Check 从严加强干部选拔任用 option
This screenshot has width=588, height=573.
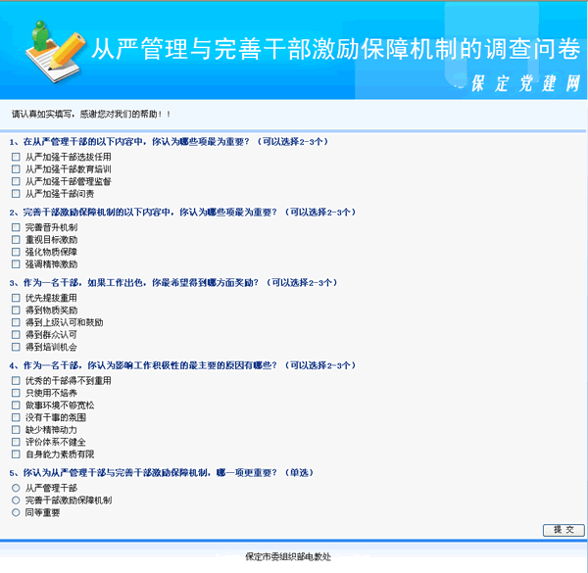(x=16, y=157)
